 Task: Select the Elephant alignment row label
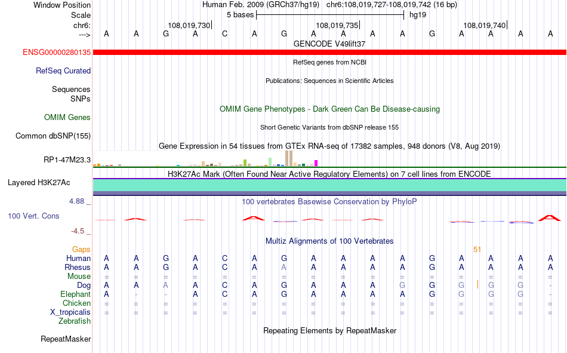pos(75,294)
